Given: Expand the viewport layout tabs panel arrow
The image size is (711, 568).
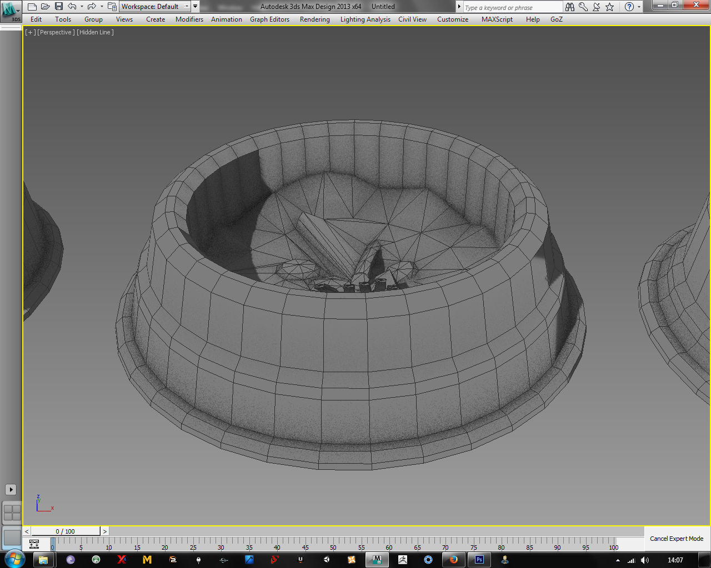Looking at the screenshot, I should tap(11, 489).
